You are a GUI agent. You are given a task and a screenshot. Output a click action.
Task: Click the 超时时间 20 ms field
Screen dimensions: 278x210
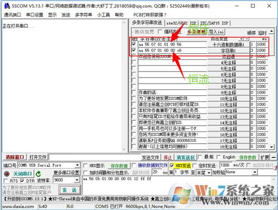pos(157,172)
